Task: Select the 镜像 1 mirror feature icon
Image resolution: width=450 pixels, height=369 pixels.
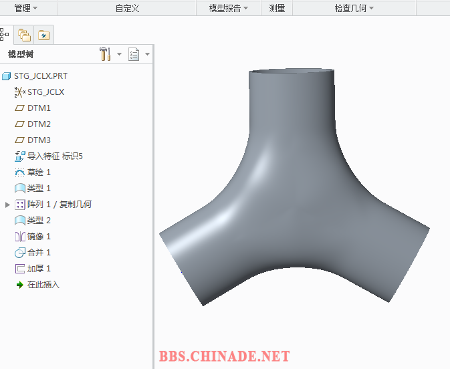Action: (19, 237)
